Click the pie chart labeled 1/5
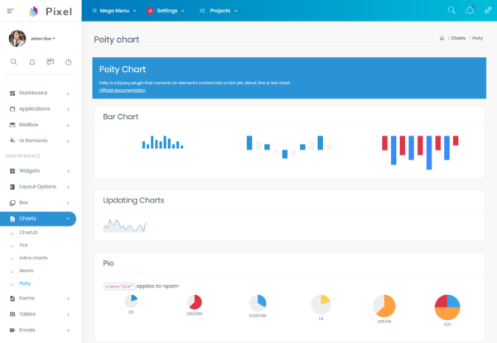The height and width of the screenshot is (343, 497). pos(131,302)
